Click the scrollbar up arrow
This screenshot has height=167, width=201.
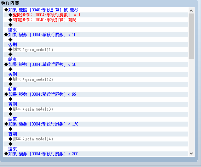click(191, 11)
